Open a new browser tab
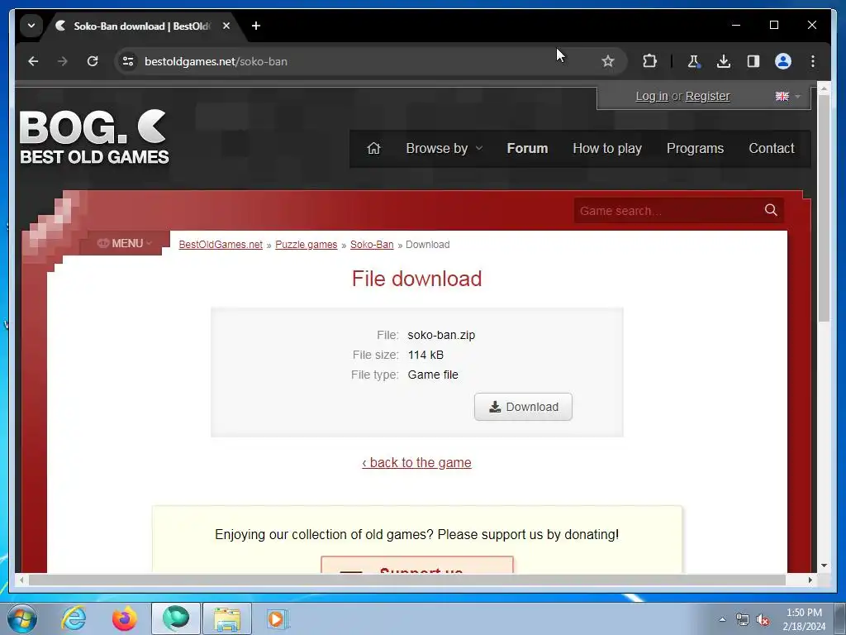Image resolution: width=846 pixels, height=635 pixels. tap(256, 26)
